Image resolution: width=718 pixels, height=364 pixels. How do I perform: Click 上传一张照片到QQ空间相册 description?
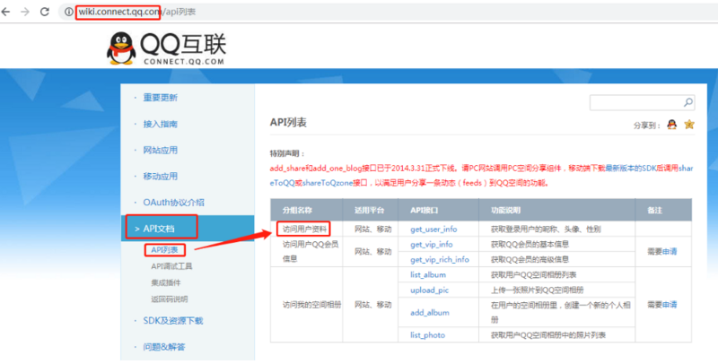click(x=537, y=290)
